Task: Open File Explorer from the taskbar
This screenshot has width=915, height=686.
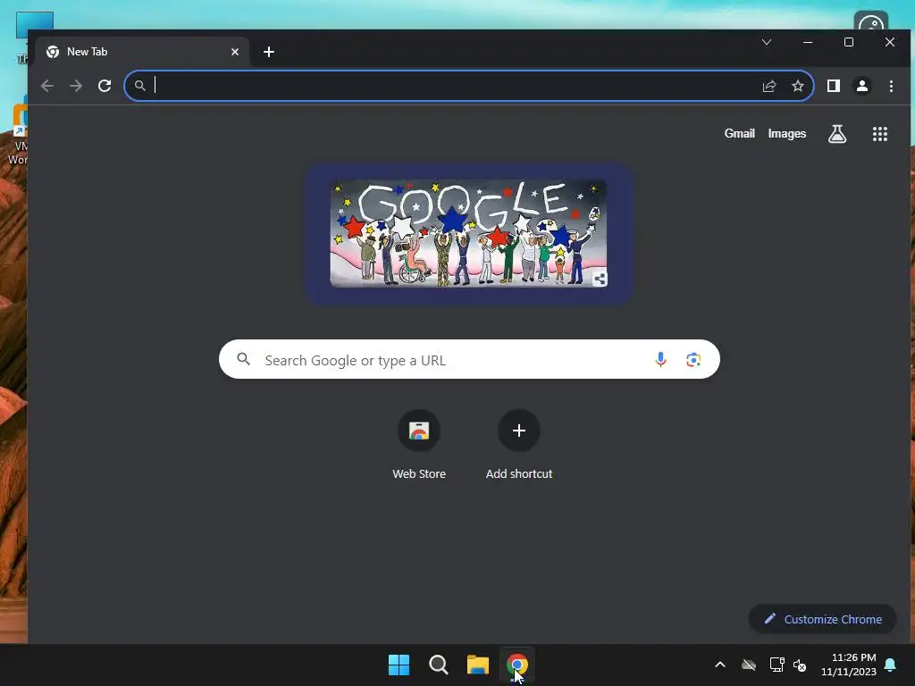Action: pyautogui.click(x=478, y=665)
